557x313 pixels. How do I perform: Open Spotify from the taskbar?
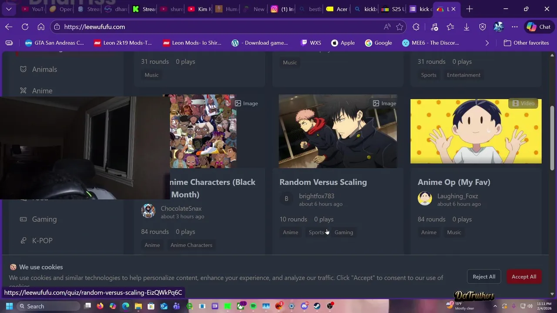[x=253, y=306]
